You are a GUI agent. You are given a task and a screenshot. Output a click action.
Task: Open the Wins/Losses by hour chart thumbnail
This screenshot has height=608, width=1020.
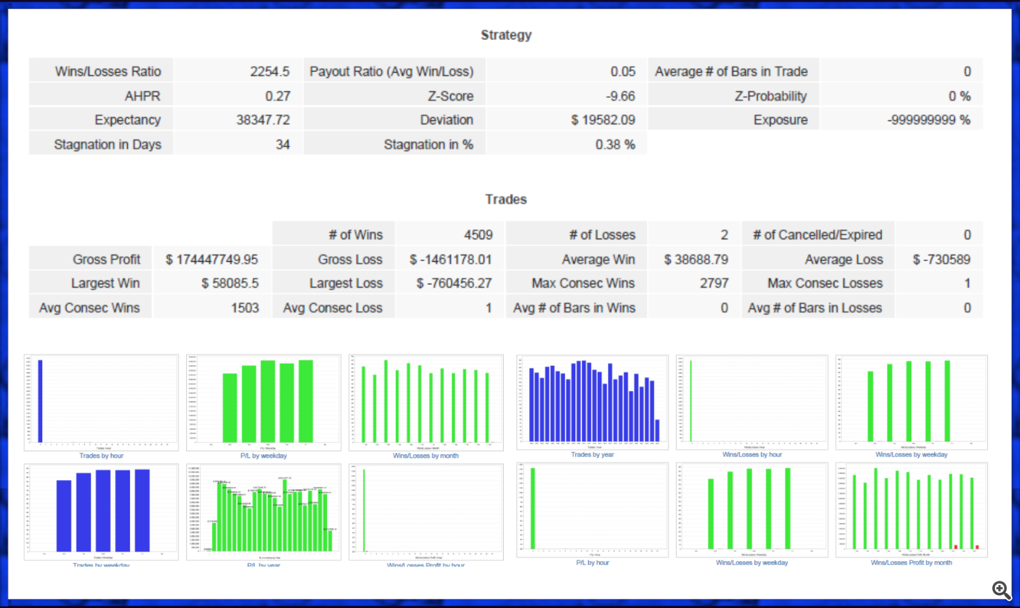tap(752, 401)
